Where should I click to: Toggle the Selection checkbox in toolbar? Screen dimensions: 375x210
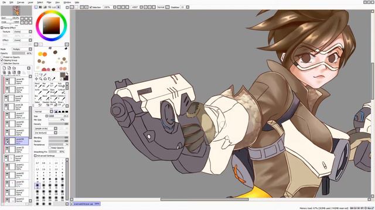pos(91,8)
